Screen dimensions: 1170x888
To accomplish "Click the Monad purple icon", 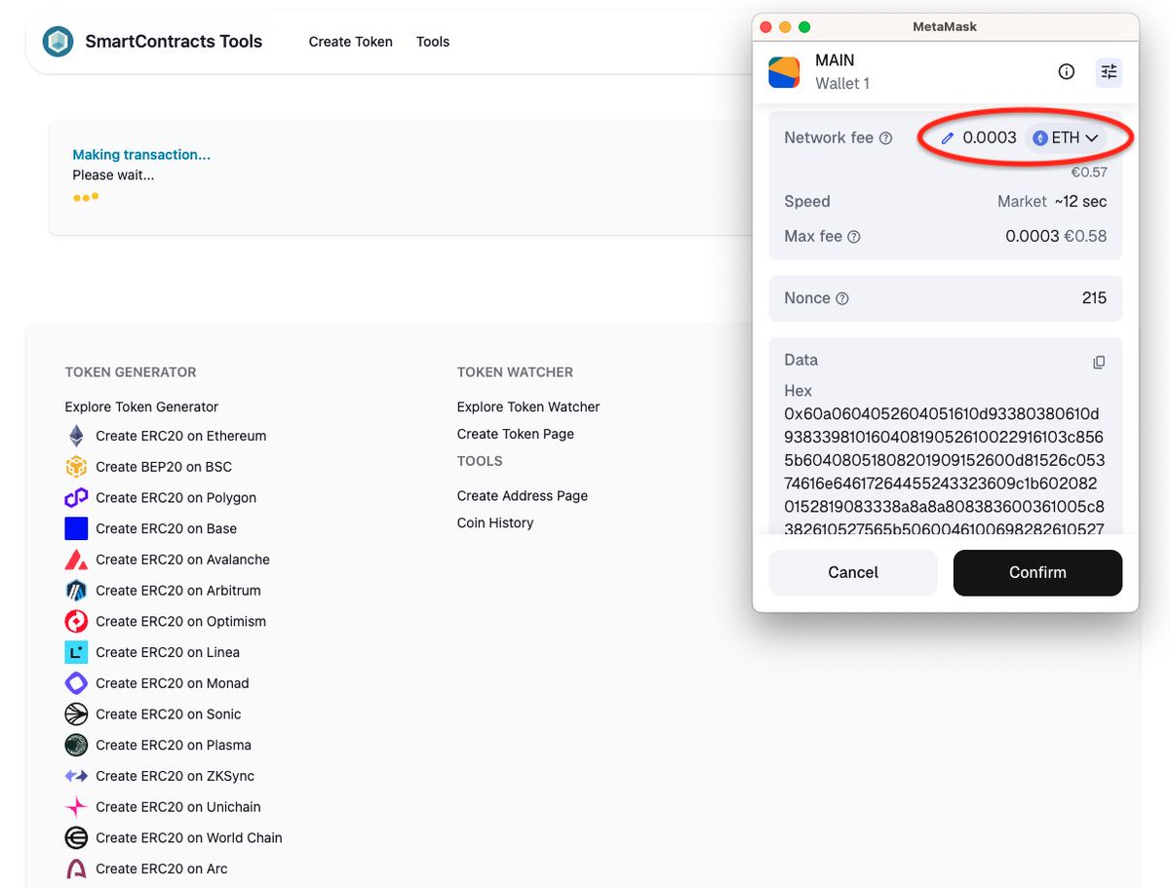I will tap(76, 683).
